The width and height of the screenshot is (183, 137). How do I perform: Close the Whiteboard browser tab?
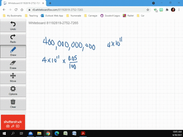(43, 3)
